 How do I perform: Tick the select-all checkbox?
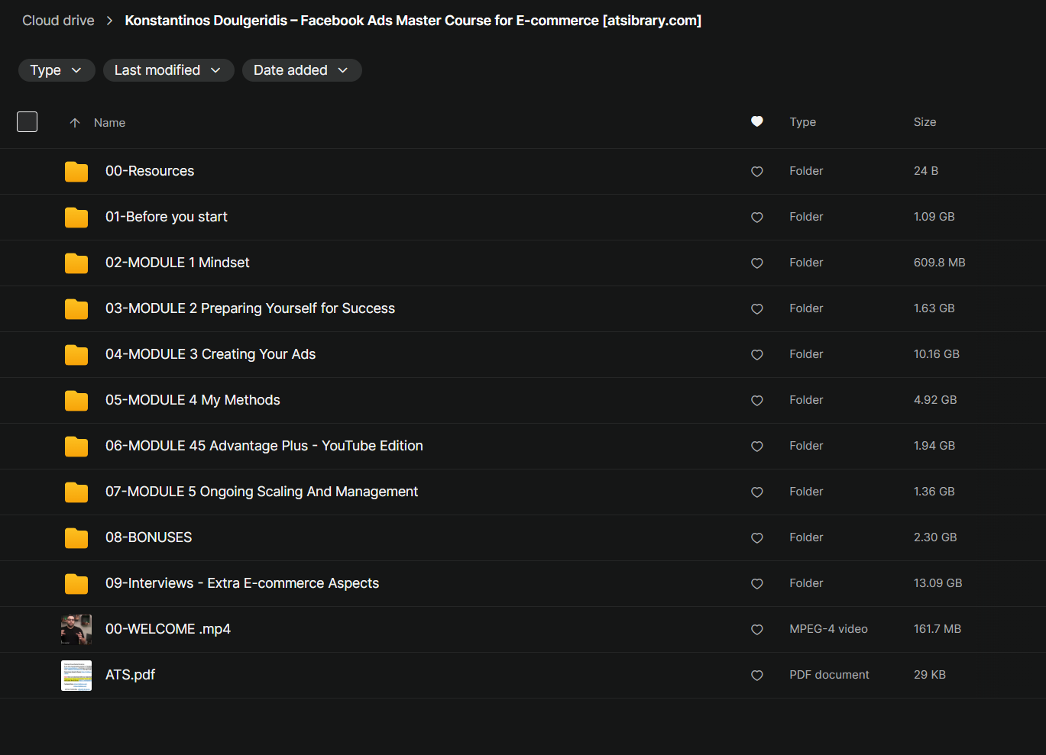28,122
